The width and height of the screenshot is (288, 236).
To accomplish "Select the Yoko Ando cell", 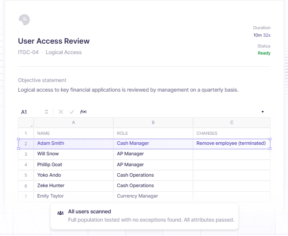I will (x=74, y=175).
